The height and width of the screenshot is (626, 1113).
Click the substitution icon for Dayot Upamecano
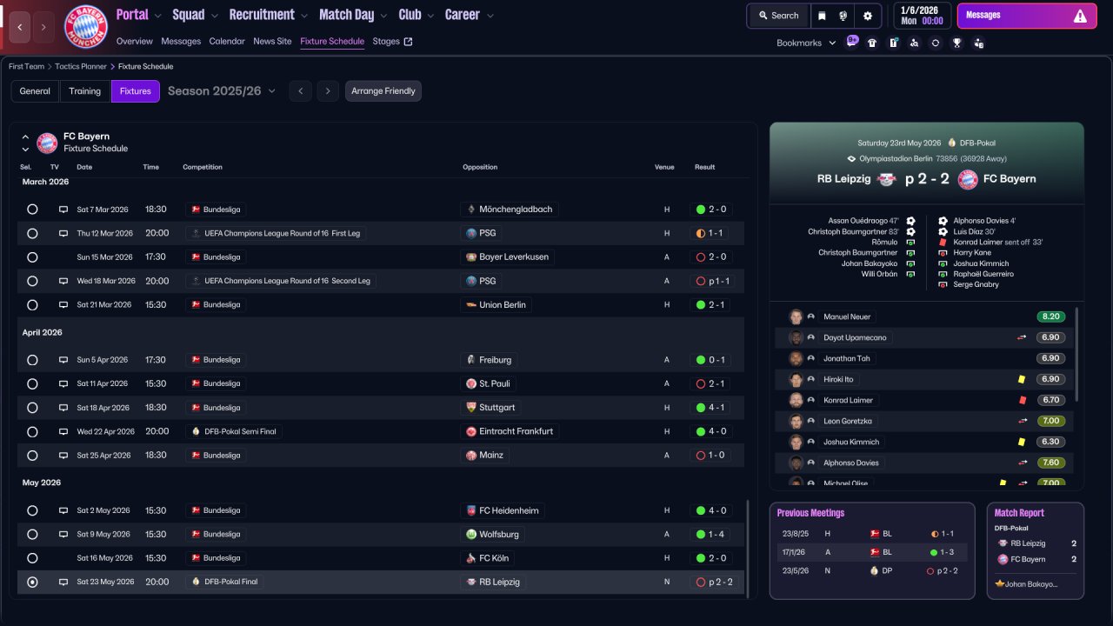tap(1023, 337)
